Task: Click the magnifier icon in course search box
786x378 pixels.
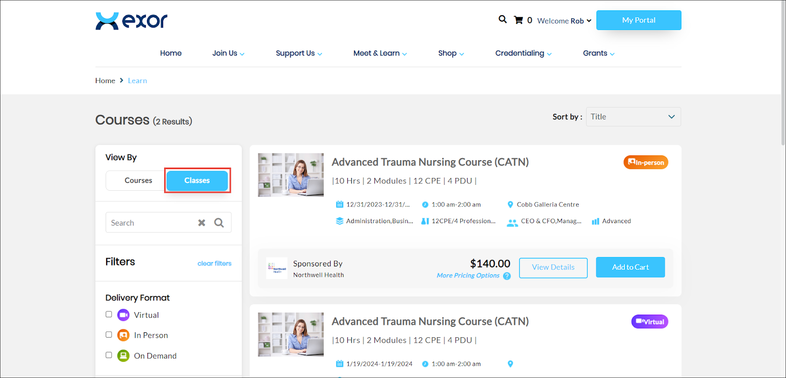Action: click(219, 223)
